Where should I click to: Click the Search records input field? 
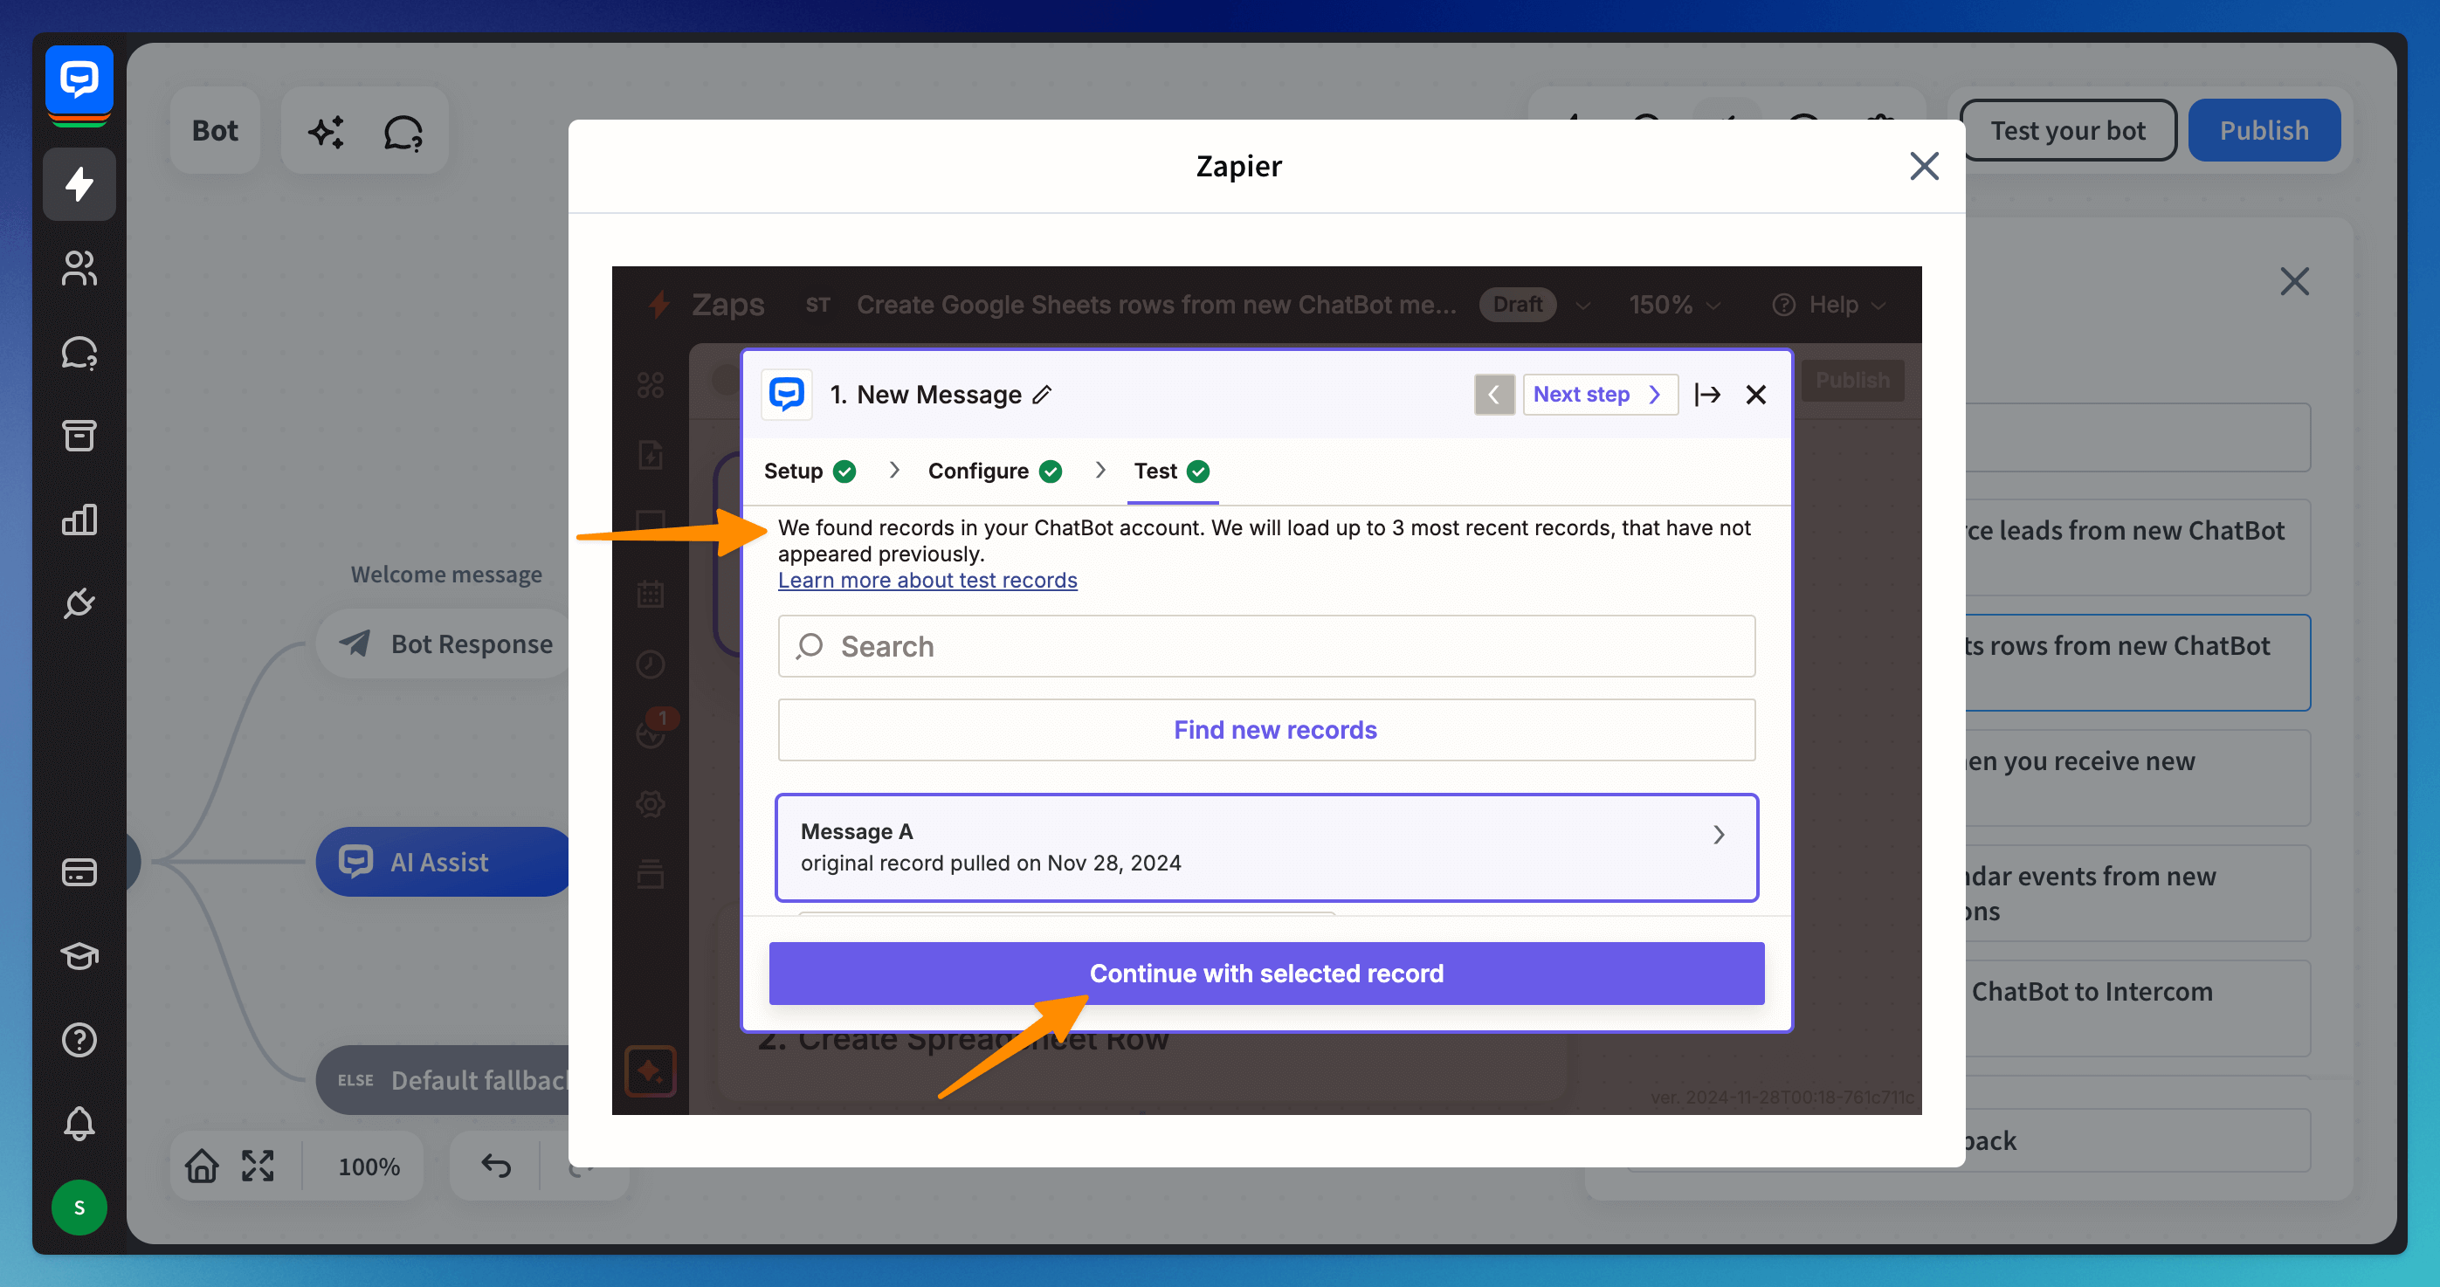(x=1265, y=646)
